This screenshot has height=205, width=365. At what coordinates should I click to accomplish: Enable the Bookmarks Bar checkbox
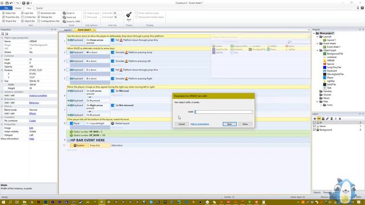click(x=39, y=13)
